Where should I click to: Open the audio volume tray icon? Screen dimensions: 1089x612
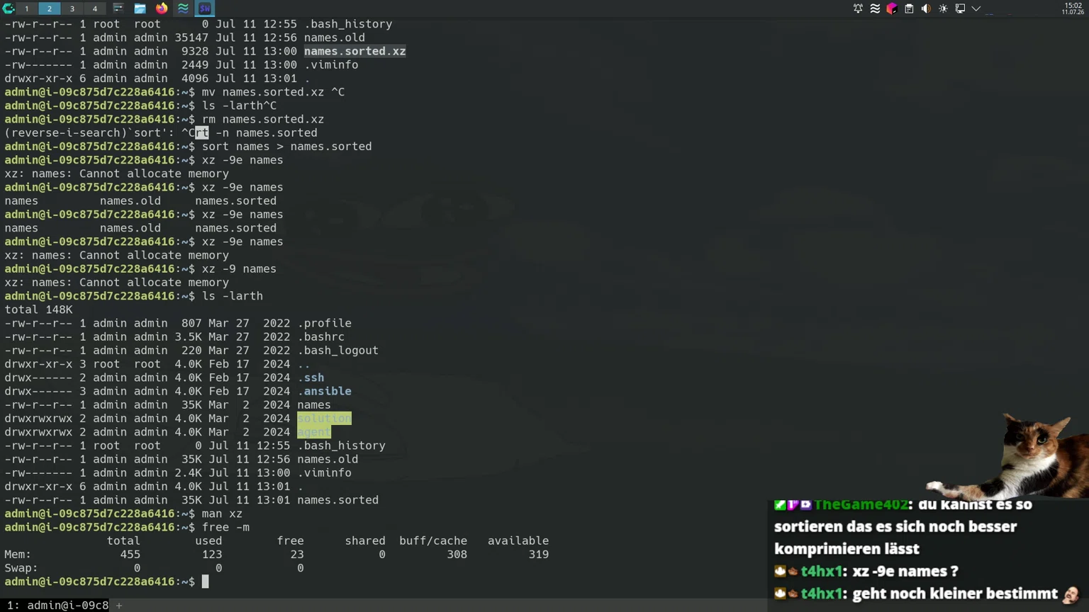tap(926, 8)
